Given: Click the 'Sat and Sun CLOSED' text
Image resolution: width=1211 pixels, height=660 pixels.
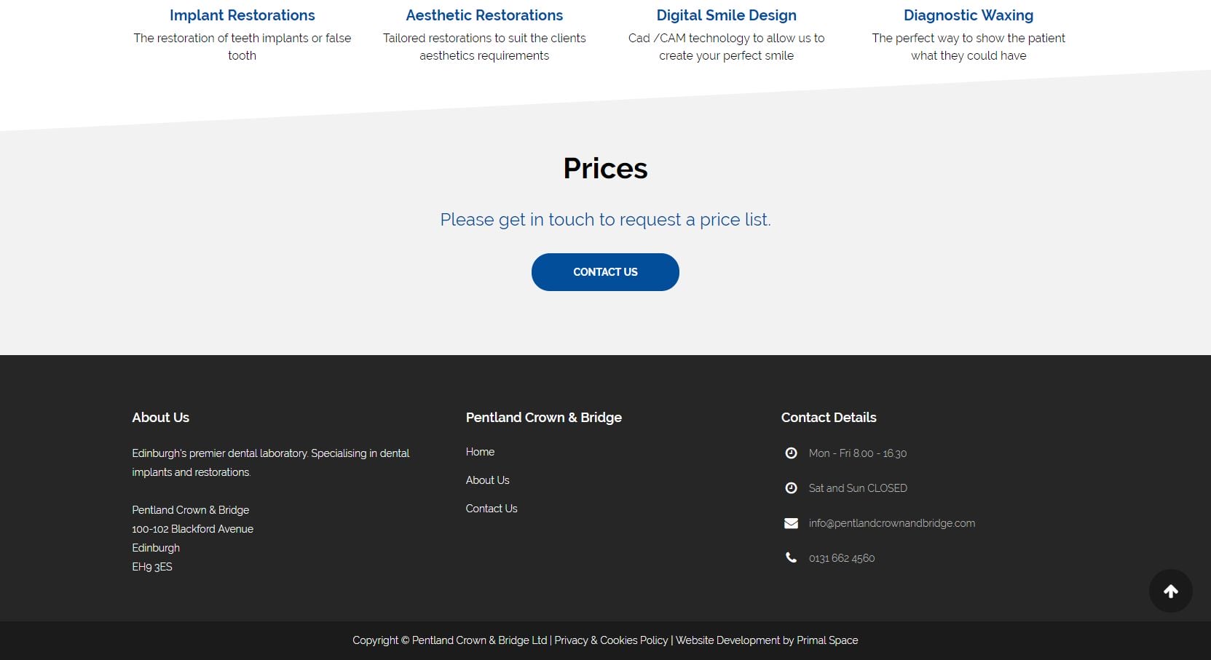Looking at the screenshot, I should click(858, 488).
